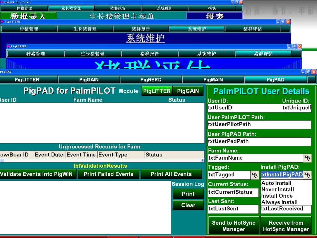The image size is (317, 238).
Task: Click the Event Time column header
Action: [82, 155]
